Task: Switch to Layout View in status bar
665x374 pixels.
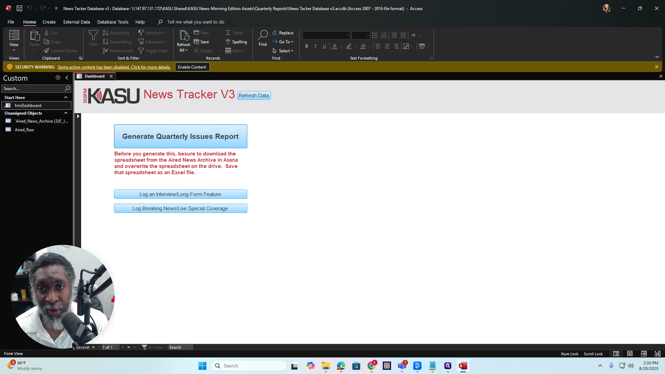Action: [x=644, y=354]
